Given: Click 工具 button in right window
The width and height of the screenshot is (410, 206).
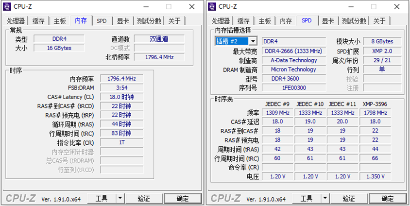Looking at the screenshot, I should click(307, 199).
